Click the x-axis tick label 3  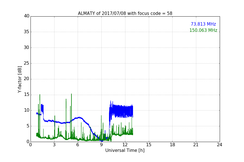coord(54,145)
